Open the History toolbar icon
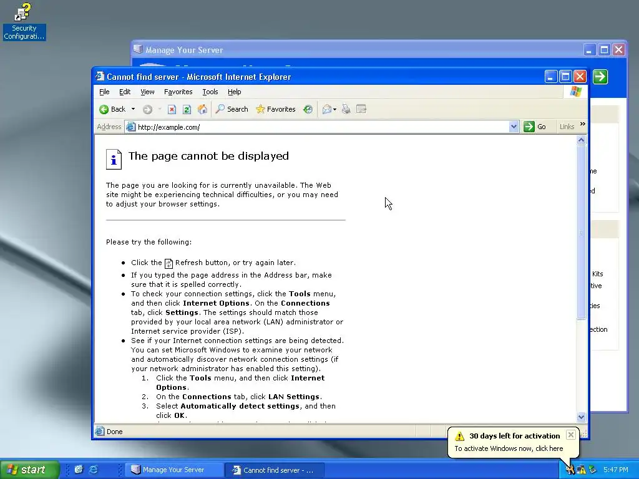 [x=308, y=109]
